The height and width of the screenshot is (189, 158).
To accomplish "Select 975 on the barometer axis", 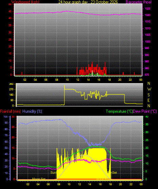I will point(147,75).
